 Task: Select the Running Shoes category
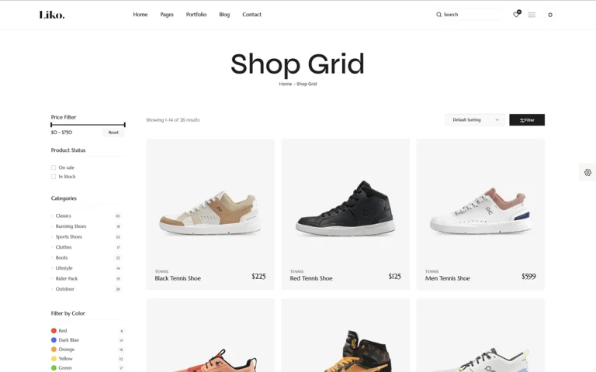point(71,226)
